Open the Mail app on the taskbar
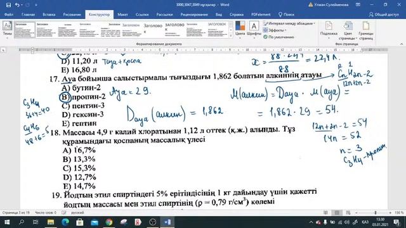 95,222
